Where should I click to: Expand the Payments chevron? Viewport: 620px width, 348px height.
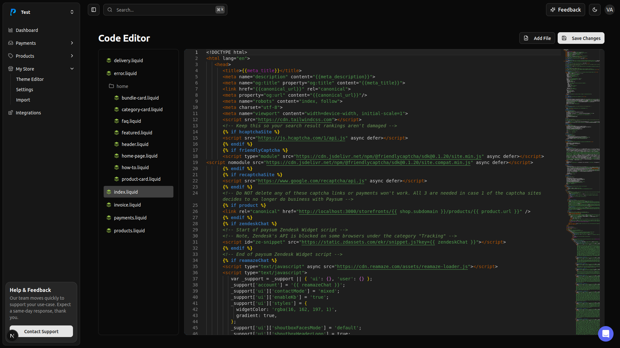(72, 43)
